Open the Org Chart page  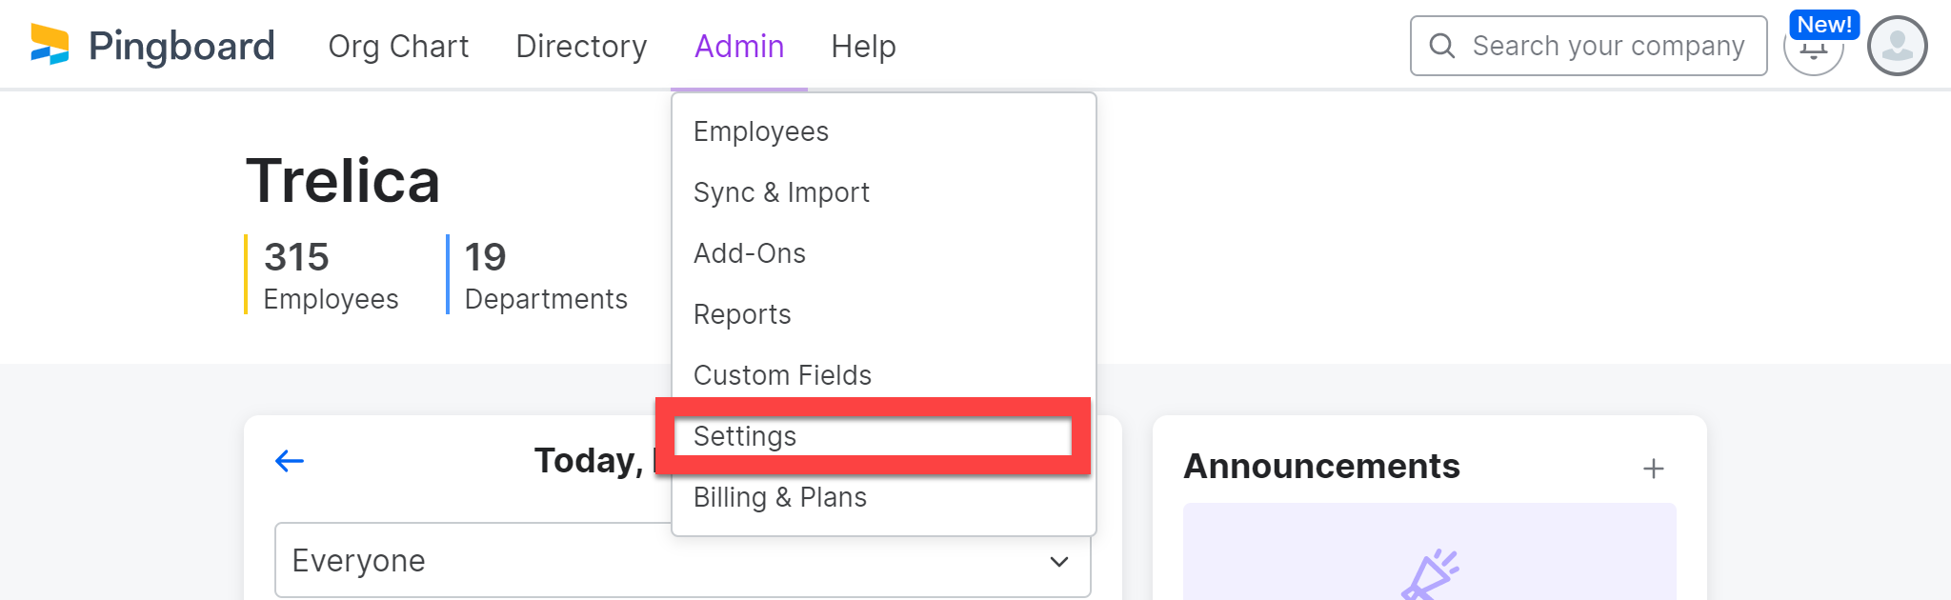pos(398,46)
